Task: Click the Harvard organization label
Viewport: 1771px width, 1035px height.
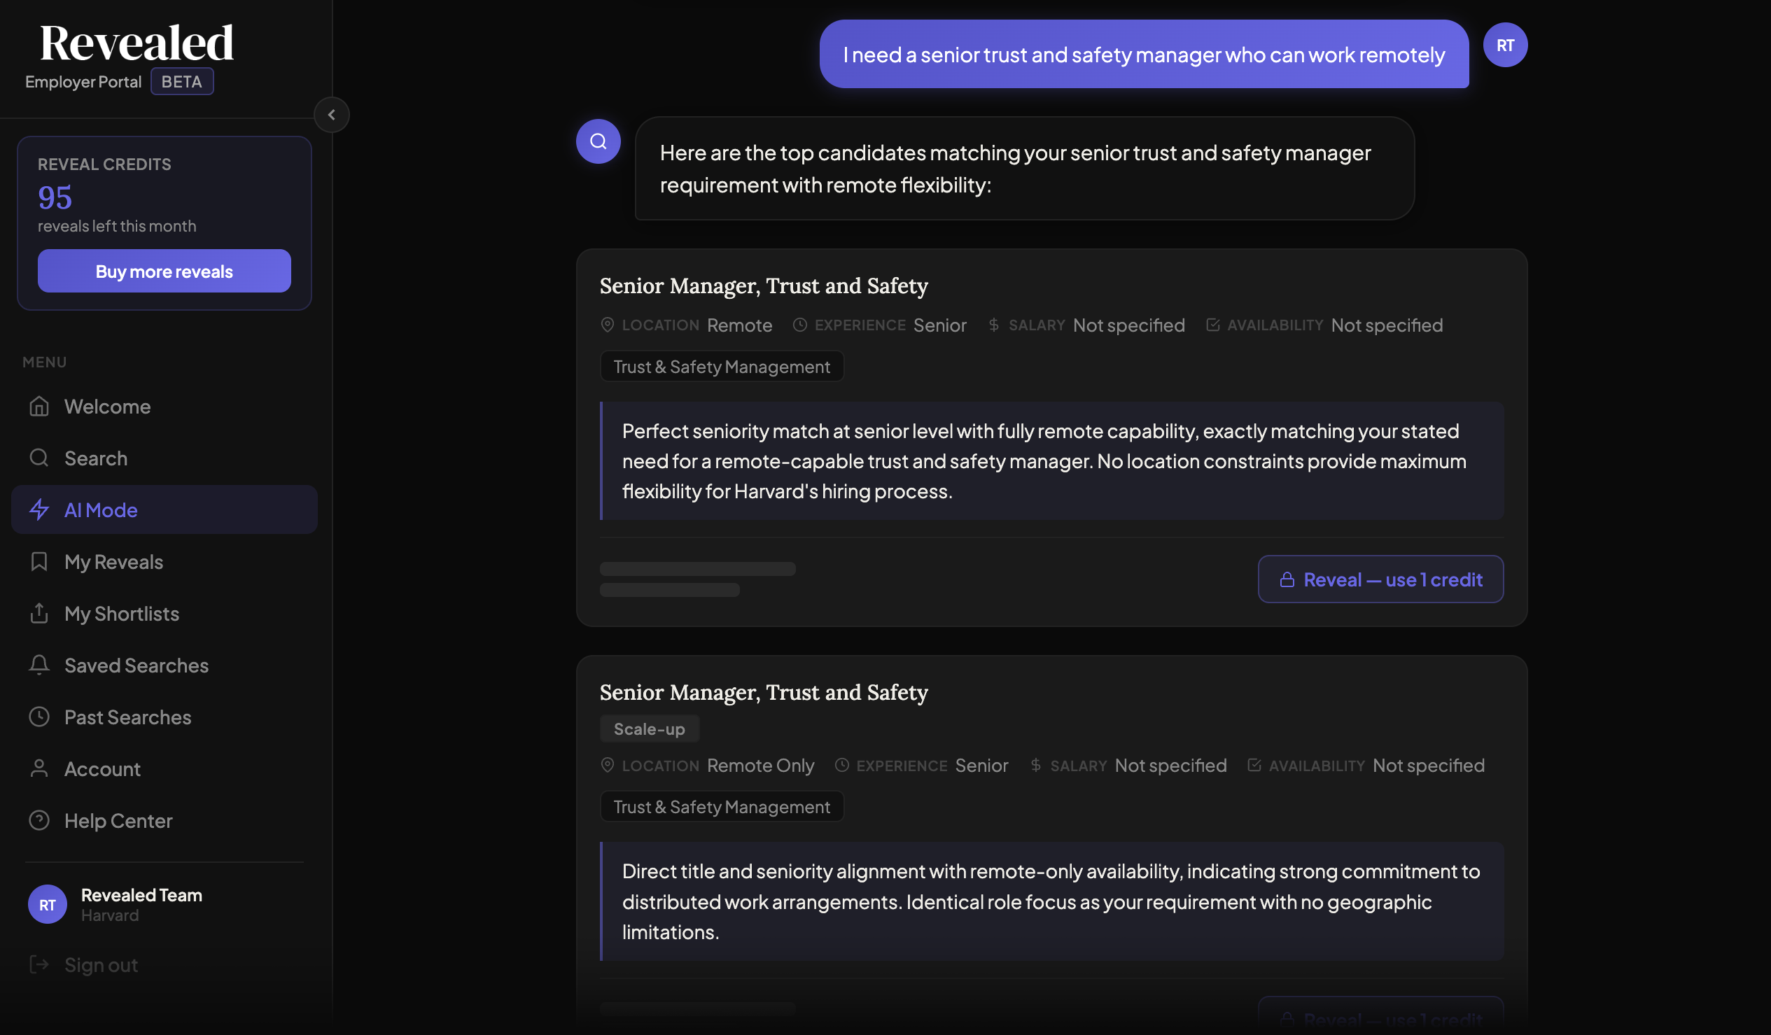Action: 110,915
